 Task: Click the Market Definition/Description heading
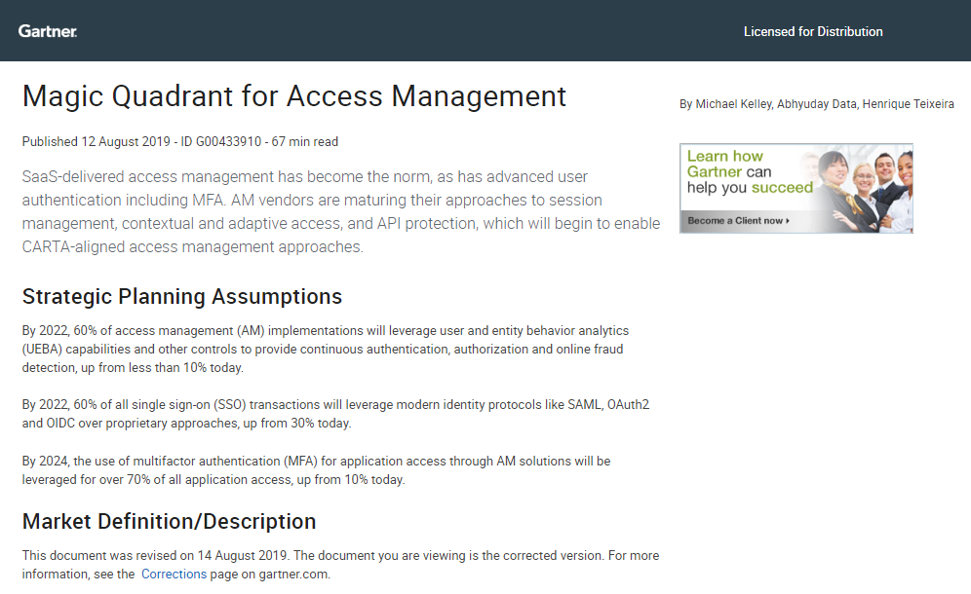click(x=169, y=521)
